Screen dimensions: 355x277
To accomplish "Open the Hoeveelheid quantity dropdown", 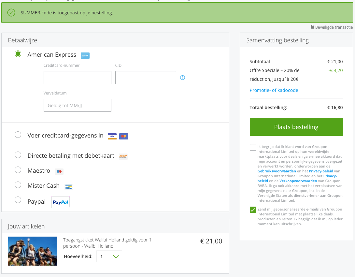I will click(x=109, y=256).
